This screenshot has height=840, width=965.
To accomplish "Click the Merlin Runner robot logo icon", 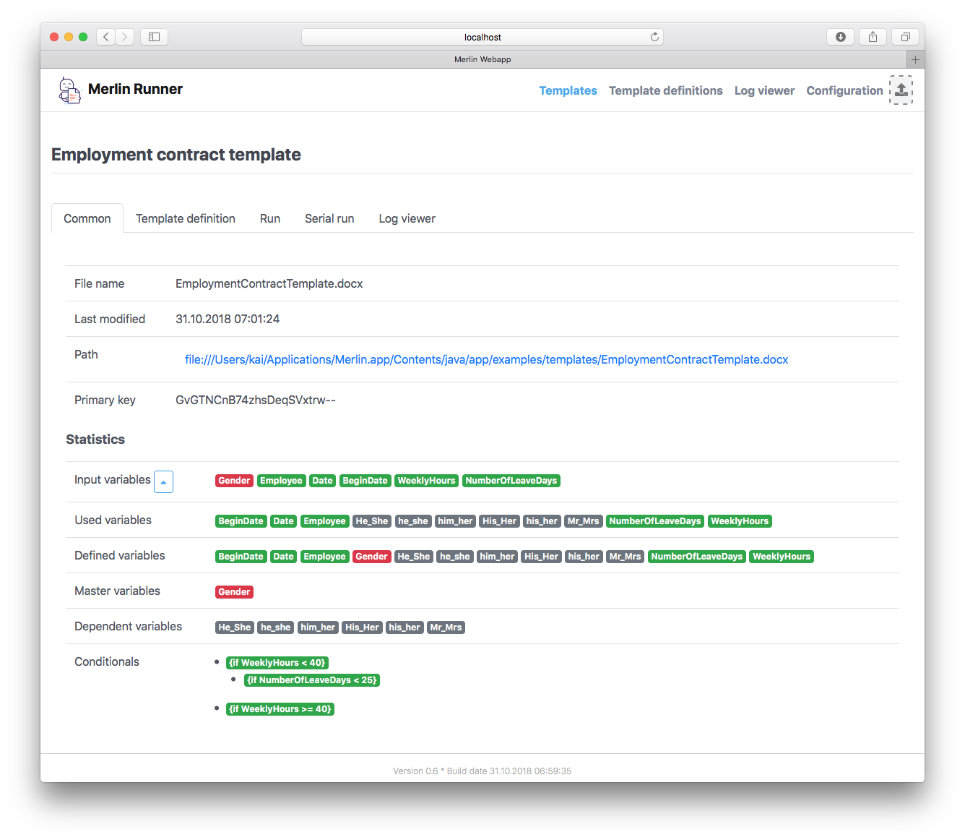I will click(69, 90).
